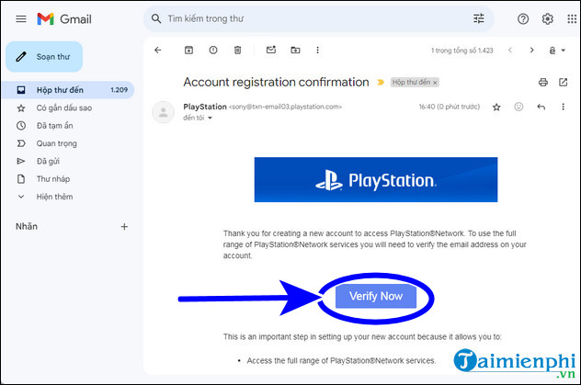Click the '1 trong tổng số 1.423' counter
Viewport: 581px width, 385px height.
462,51
